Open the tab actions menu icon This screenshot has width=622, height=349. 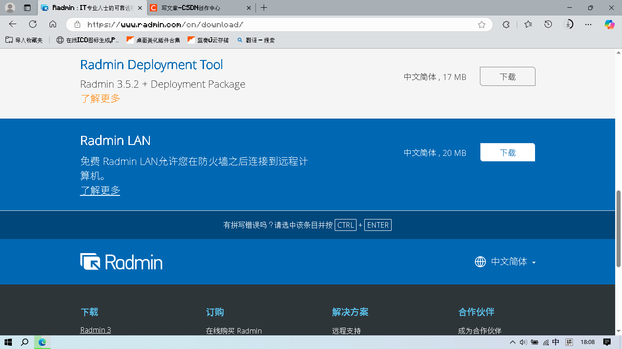(27, 8)
